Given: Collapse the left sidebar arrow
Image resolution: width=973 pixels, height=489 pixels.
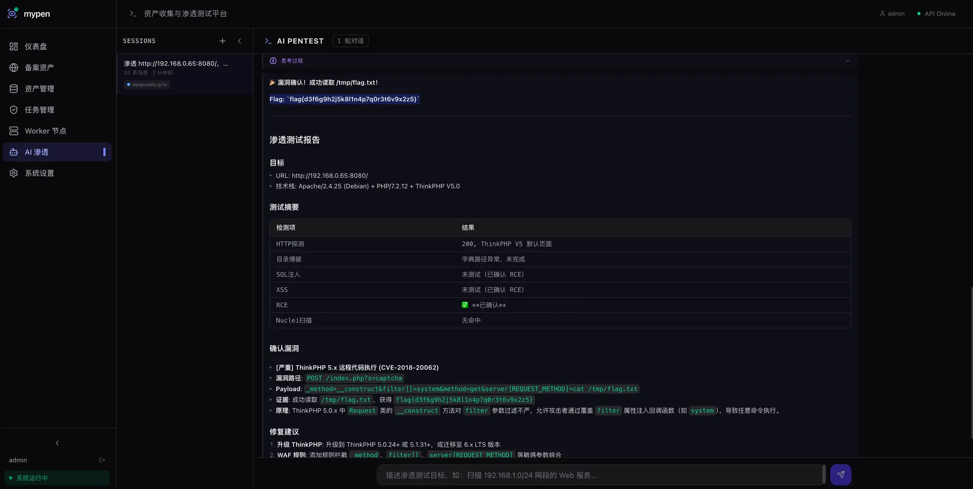Looking at the screenshot, I should pos(57,443).
